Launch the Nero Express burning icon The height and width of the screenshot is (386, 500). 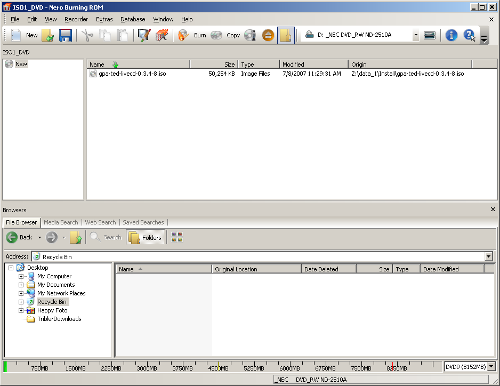pyautogui.click(x=162, y=35)
